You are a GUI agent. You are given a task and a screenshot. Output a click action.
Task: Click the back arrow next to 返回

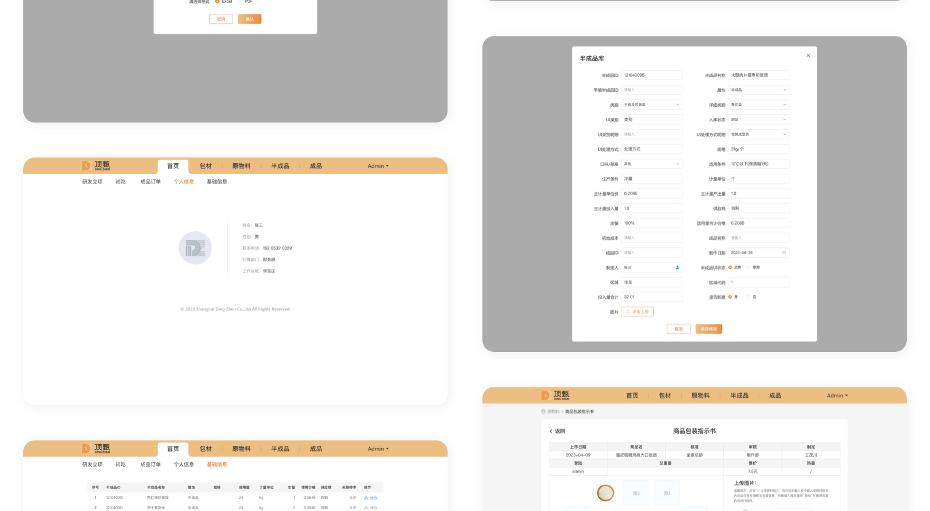551,431
